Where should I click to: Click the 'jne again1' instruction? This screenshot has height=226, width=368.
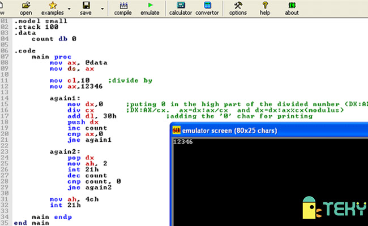click(89, 140)
